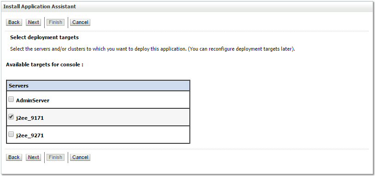Uncheck the j2ee_9171 server checkbox
375x176 pixels.
tap(11, 117)
